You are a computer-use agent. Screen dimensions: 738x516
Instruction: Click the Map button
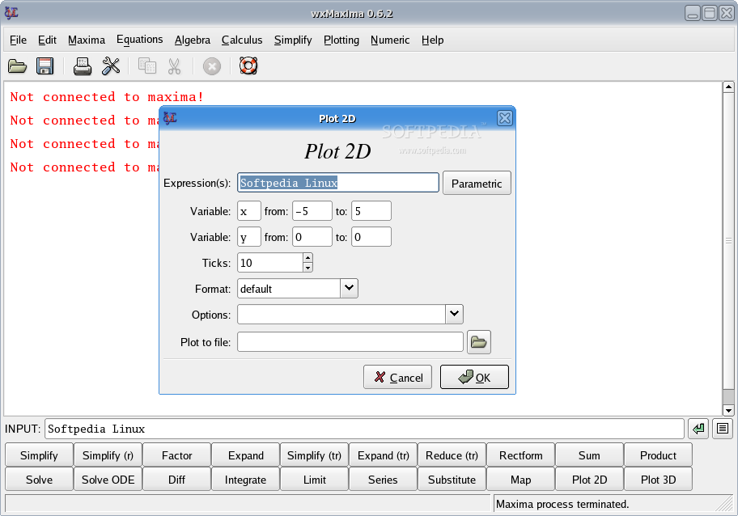520,480
